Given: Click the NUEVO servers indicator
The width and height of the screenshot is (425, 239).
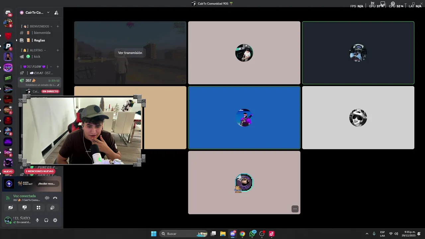Looking at the screenshot, I should click(8, 172).
